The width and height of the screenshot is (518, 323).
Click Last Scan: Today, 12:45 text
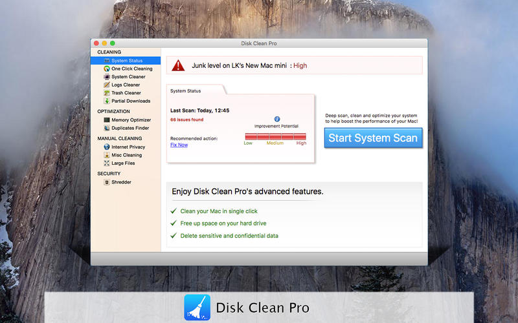[x=199, y=110]
